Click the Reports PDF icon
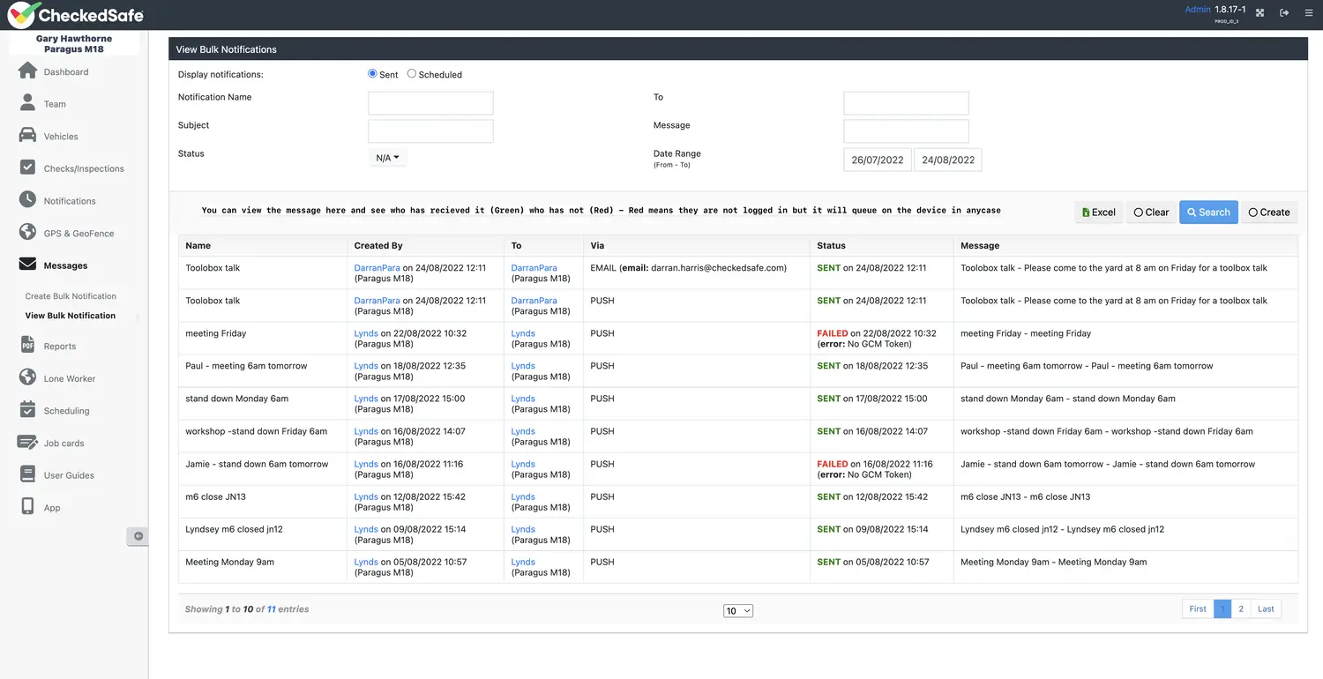The height and width of the screenshot is (679, 1323). [27, 346]
